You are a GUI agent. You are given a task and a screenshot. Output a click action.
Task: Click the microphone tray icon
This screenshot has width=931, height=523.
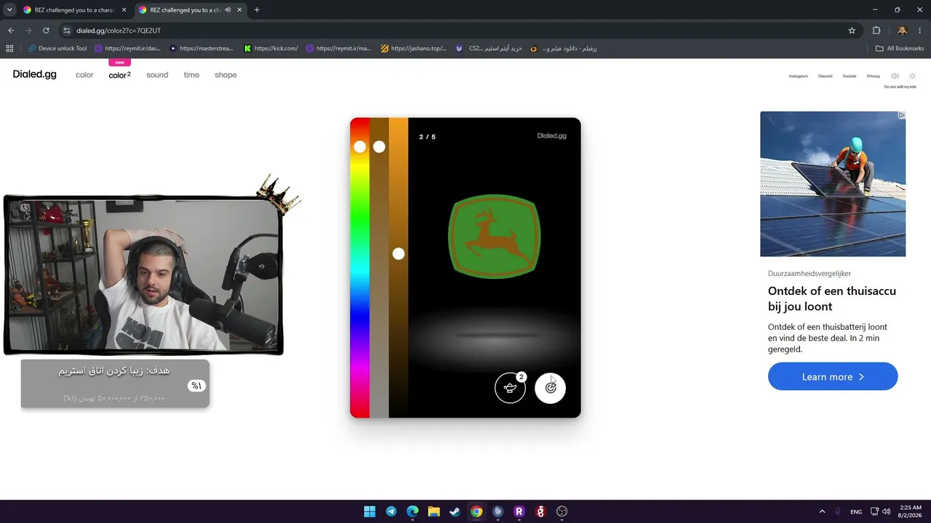[x=838, y=511]
